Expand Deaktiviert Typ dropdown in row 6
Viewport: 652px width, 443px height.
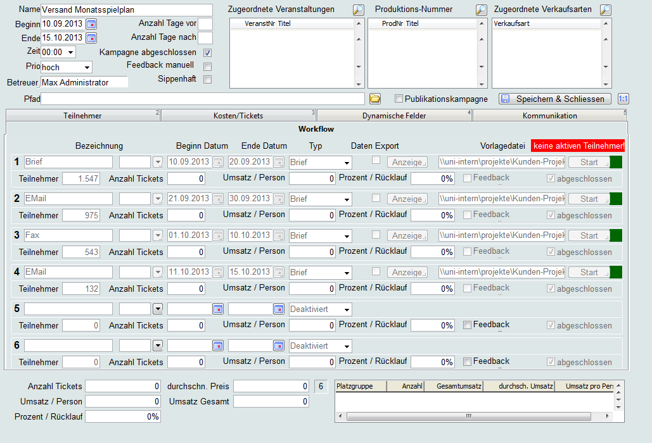point(347,346)
